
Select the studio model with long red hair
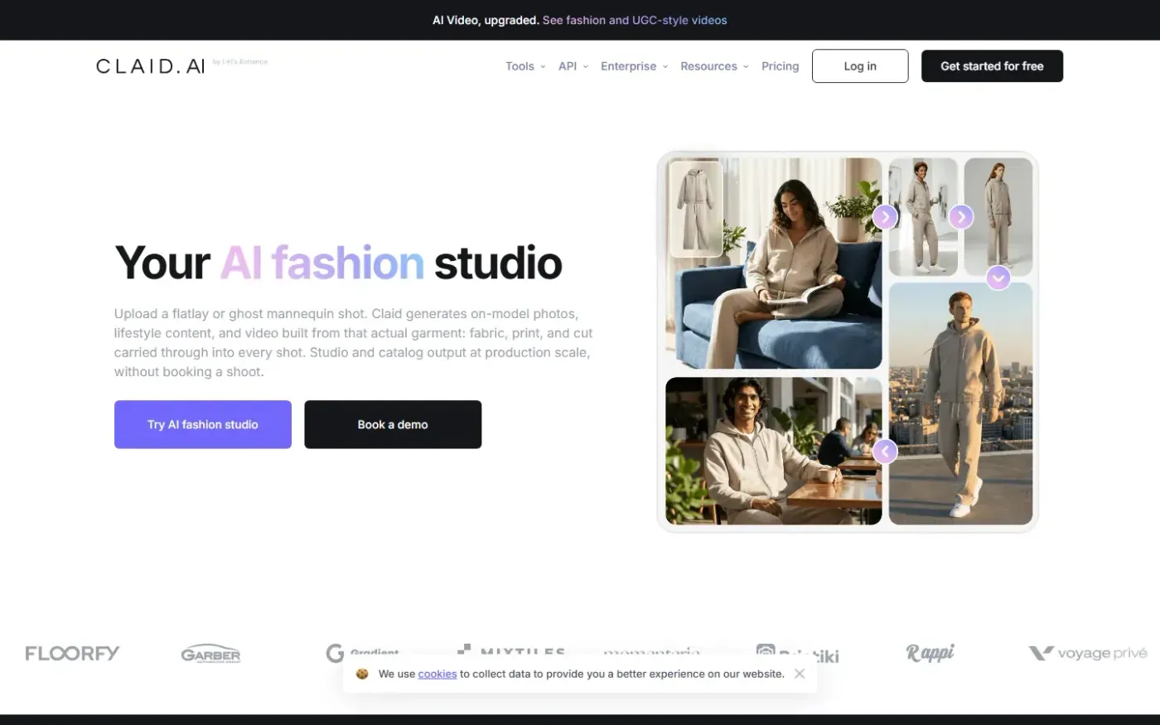pos(998,217)
